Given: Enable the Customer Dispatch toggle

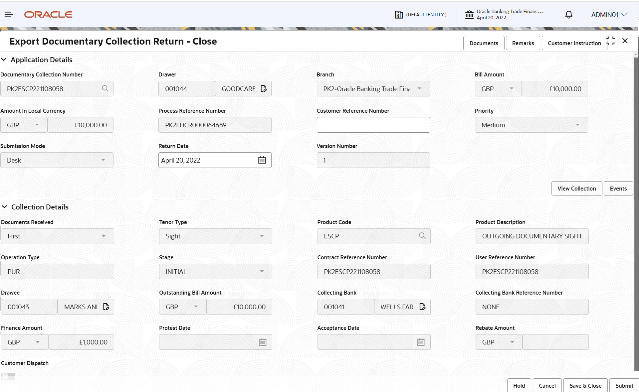Looking at the screenshot, I should (x=8, y=376).
